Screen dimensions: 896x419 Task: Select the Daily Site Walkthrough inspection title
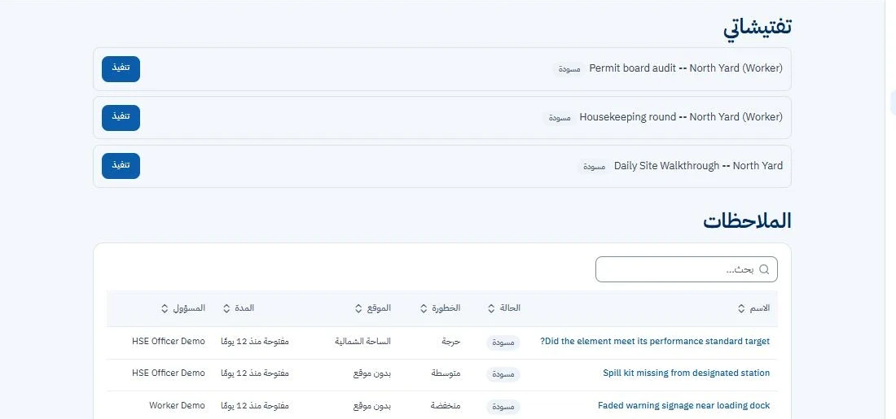(698, 166)
